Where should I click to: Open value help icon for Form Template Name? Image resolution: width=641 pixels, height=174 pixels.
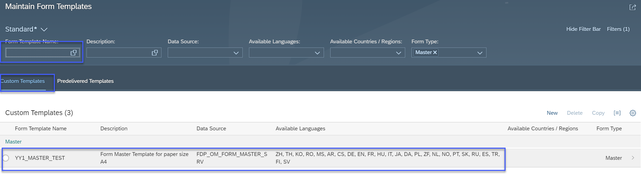pos(74,53)
